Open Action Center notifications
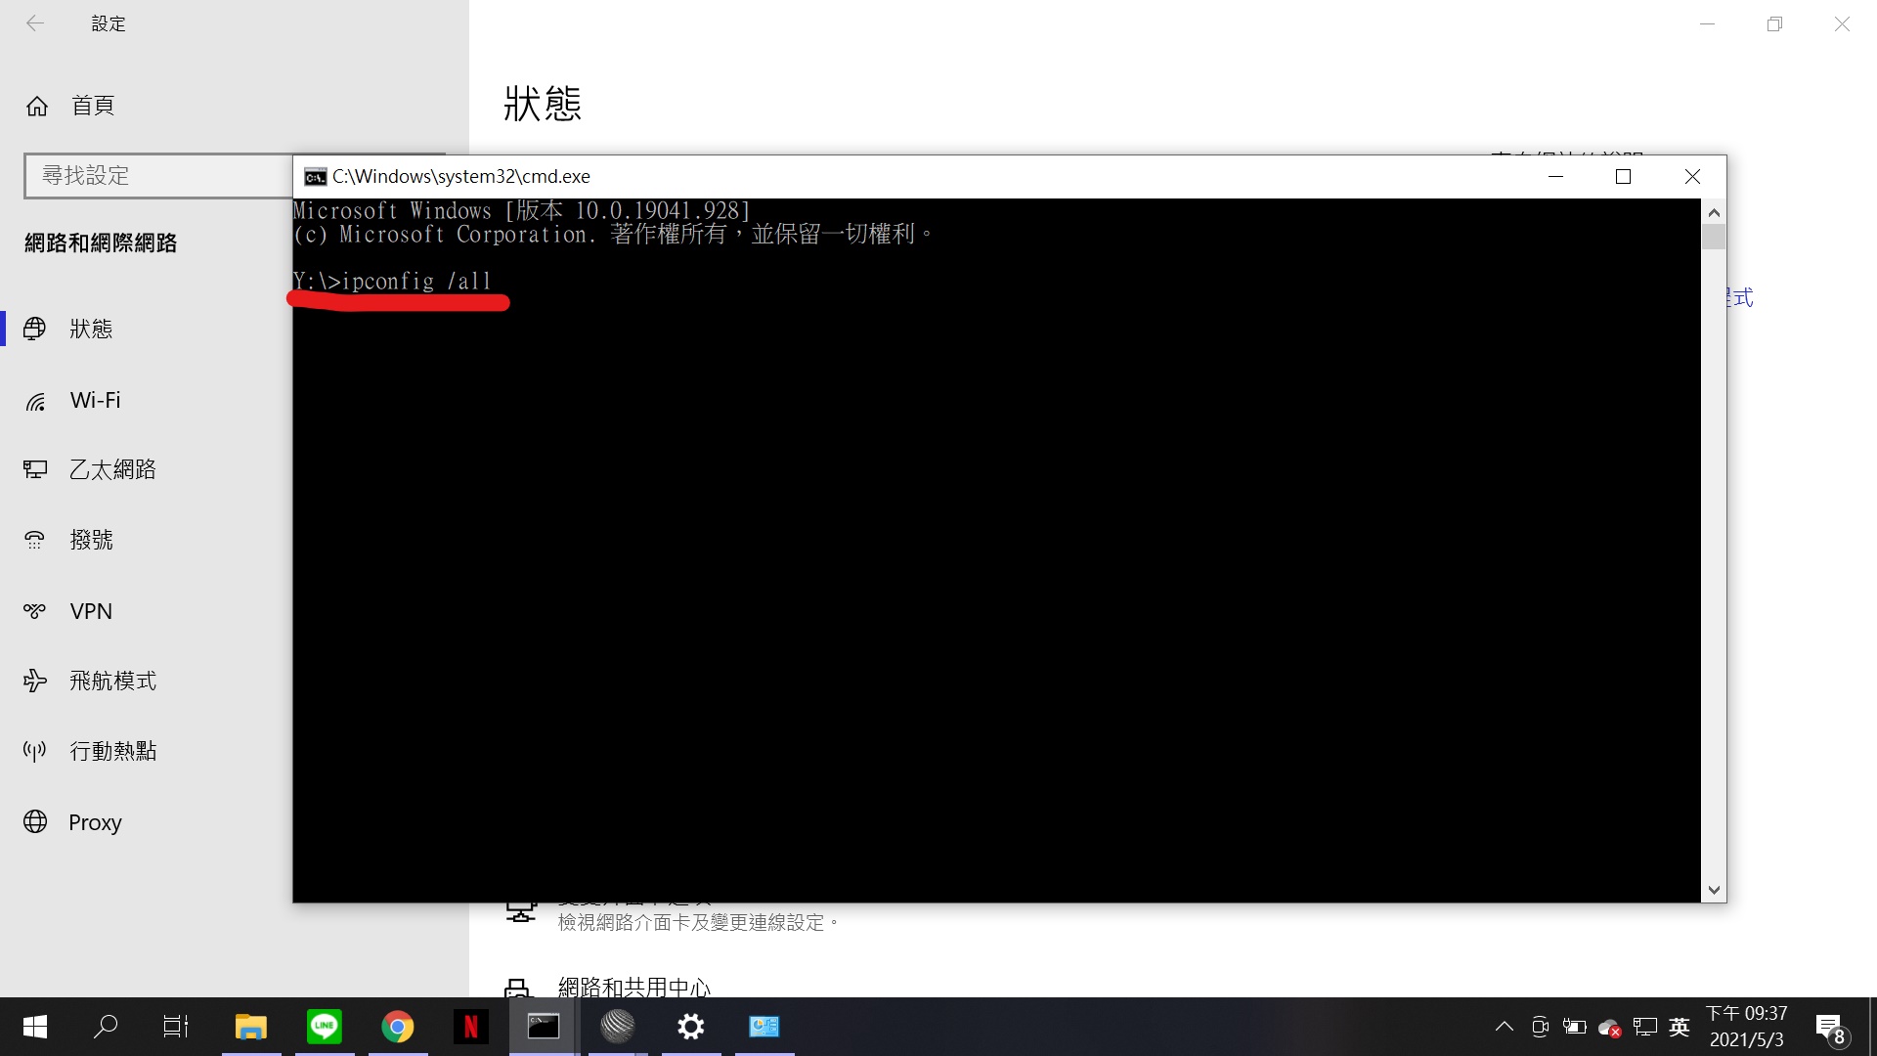 [x=1831, y=1029]
